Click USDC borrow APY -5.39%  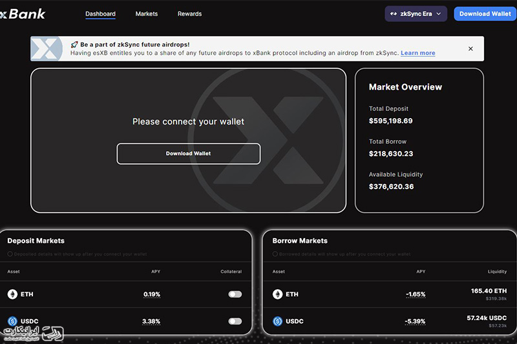pyautogui.click(x=415, y=321)
